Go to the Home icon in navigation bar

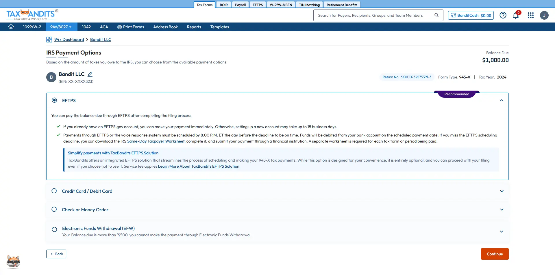click(x=11, y=27)
